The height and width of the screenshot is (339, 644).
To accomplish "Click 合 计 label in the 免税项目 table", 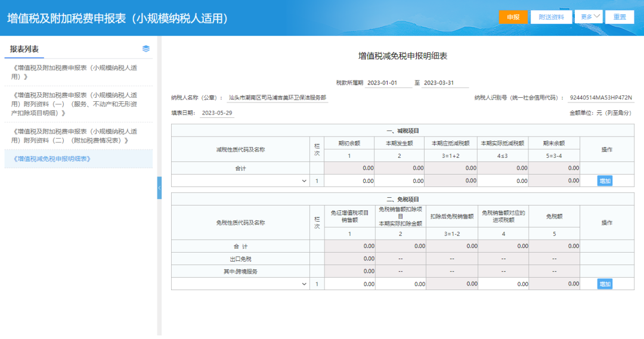I will click(x=240, y=246).
